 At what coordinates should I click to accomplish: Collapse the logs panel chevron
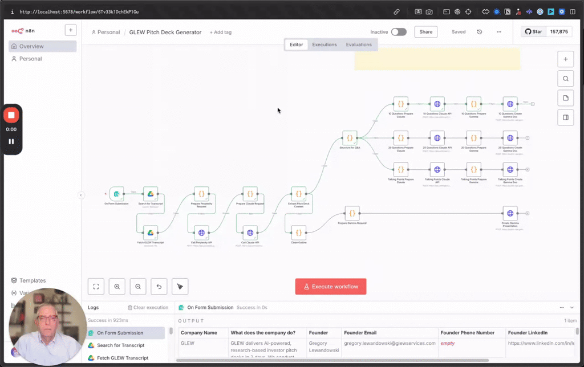(572, 307)
